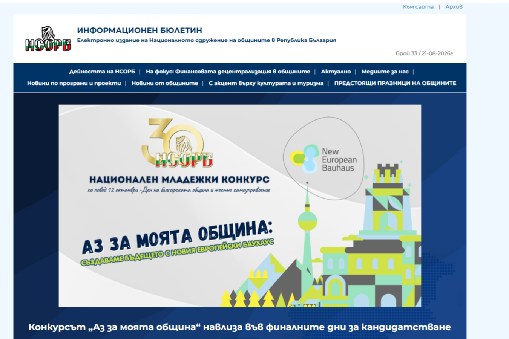Open 'Медиите за нас' menu item

tap(385, 72)
